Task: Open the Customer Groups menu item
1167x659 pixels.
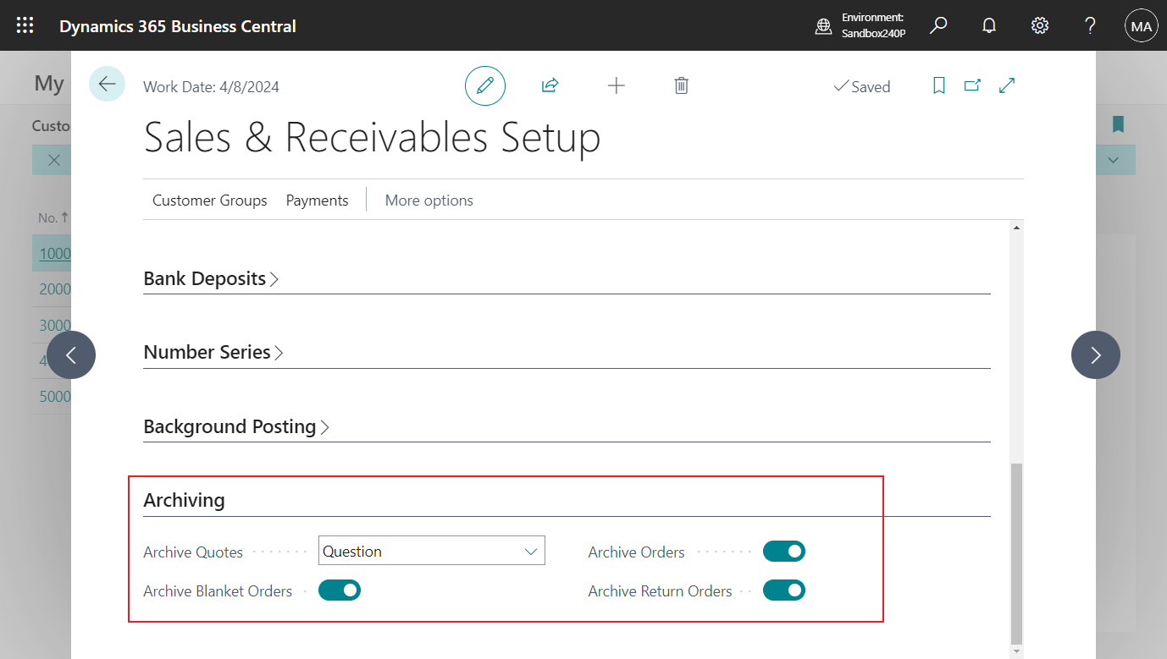Action: pyautogui.click(x=209, y=200)
